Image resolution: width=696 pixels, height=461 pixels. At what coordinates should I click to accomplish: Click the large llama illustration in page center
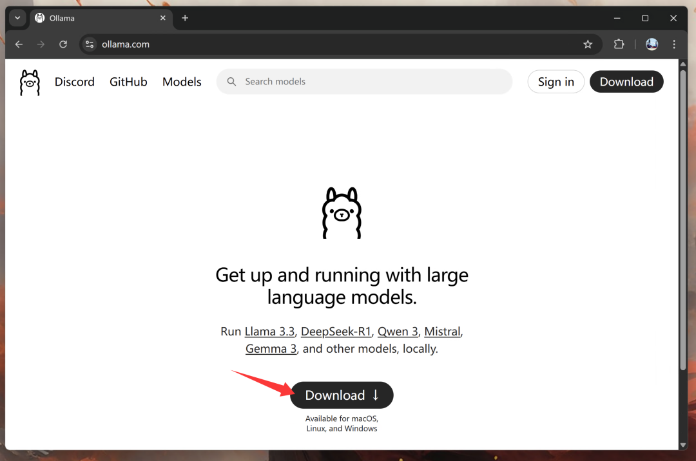click(342, 212)
